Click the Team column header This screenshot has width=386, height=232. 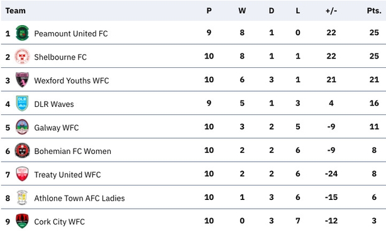point(16,11)
